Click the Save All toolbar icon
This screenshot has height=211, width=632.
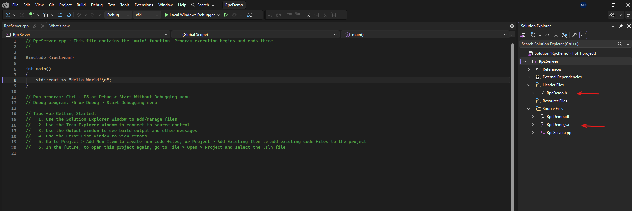point(69,15)
